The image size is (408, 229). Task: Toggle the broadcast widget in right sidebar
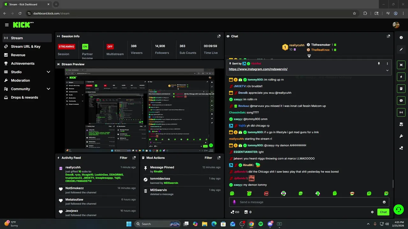click(401, 112)
